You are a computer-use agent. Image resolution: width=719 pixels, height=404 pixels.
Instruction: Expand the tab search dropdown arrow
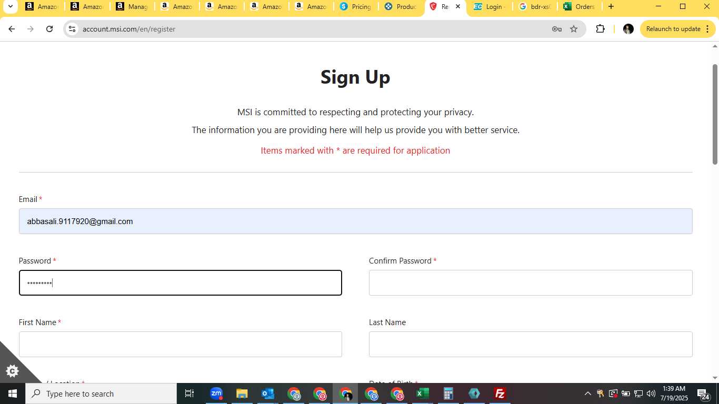click(x=10, y=7)
